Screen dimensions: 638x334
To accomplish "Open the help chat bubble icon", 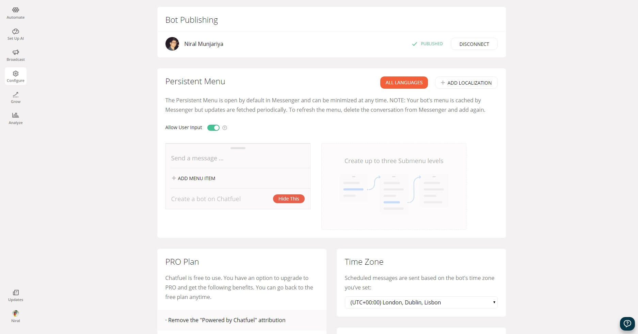I will click(x=627, y=323).
